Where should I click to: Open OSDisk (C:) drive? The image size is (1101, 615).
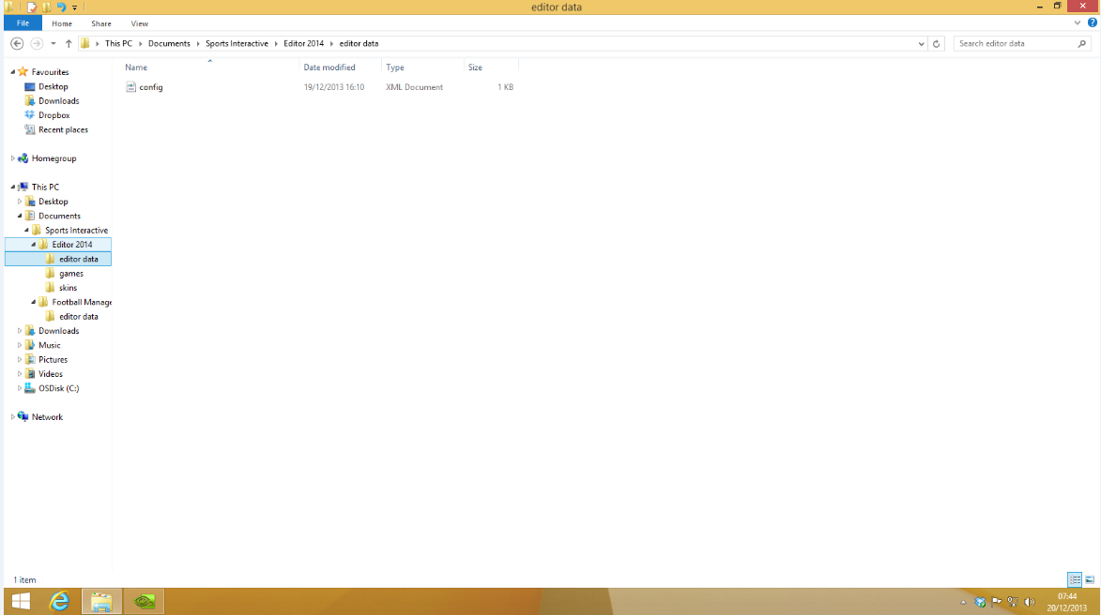click(x=58, y=388)
